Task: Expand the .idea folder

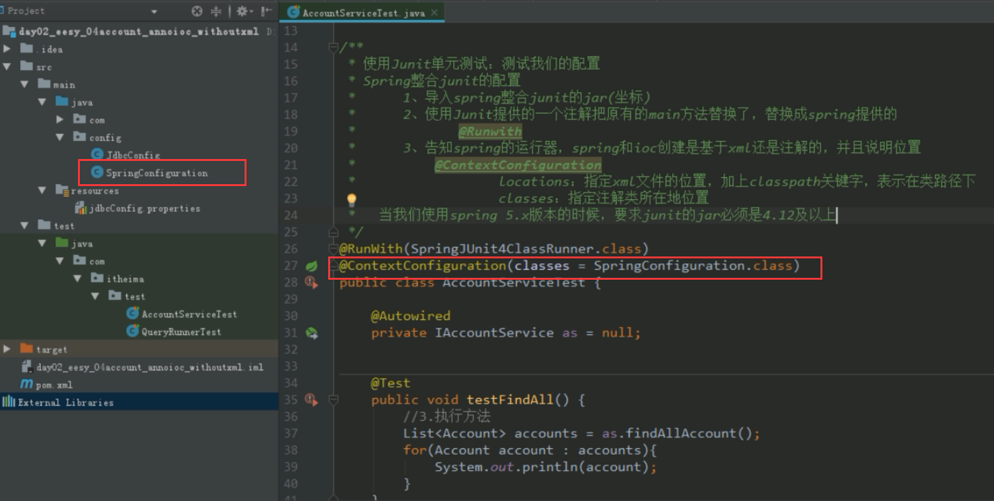Action: tap(7, 48)
